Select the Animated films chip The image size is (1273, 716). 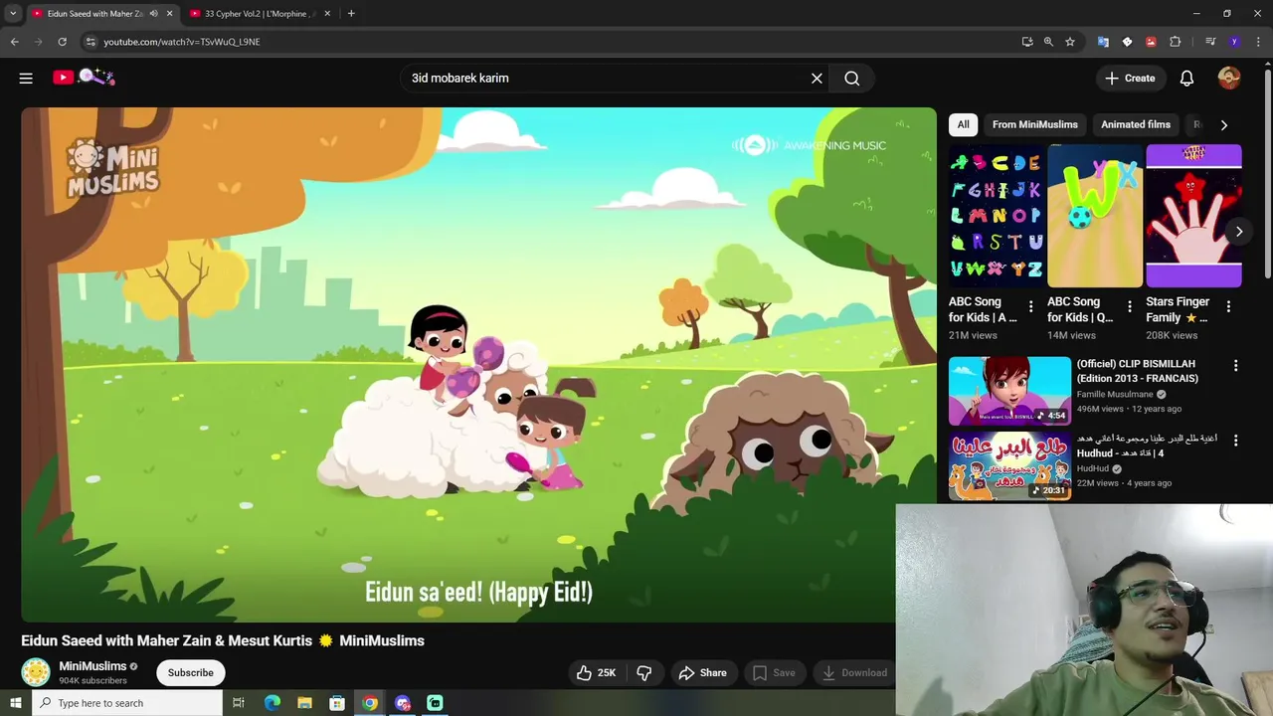tap(1136, 124)
